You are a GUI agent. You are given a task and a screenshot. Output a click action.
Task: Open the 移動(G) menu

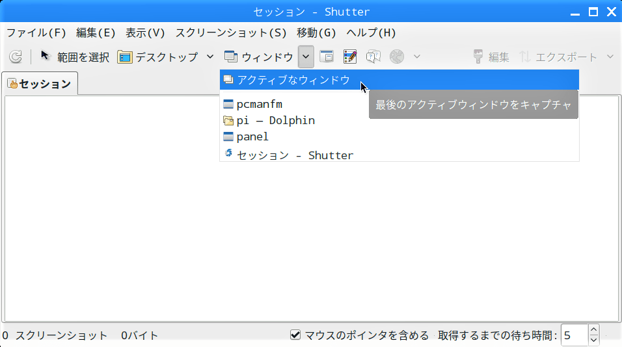(316, 32)
